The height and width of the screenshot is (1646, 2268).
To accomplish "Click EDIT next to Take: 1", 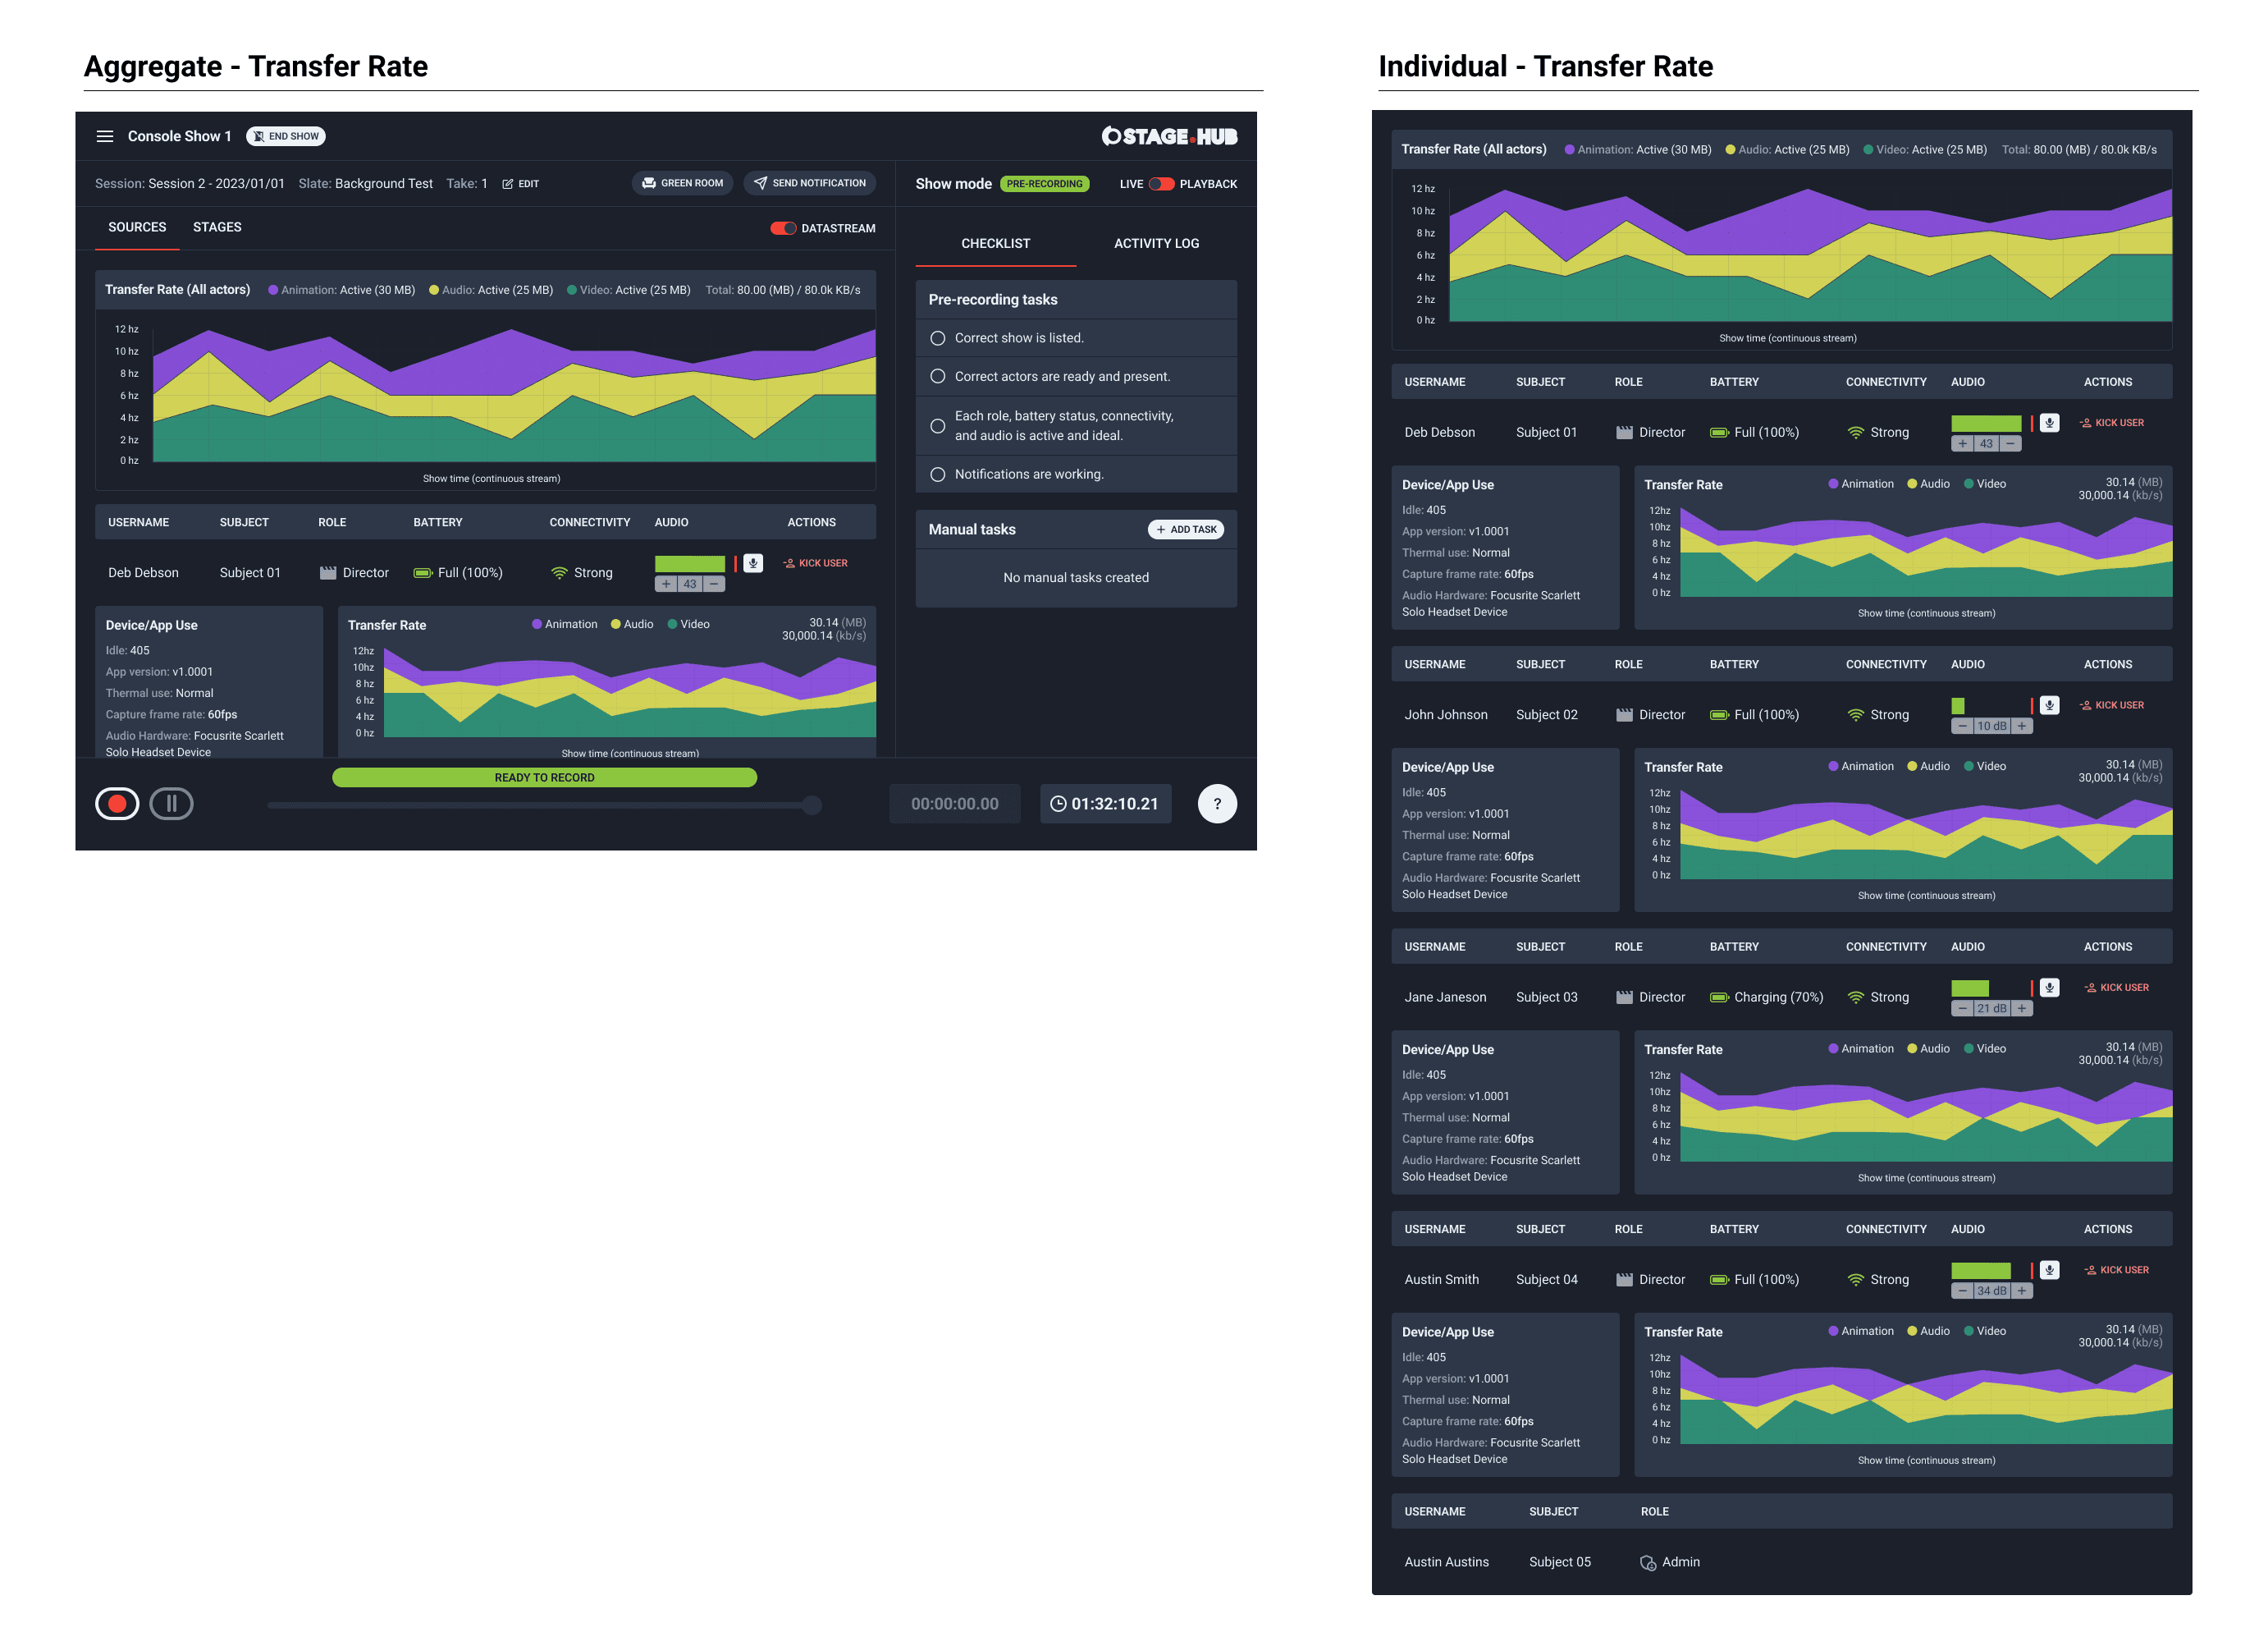I will [521, 184].
